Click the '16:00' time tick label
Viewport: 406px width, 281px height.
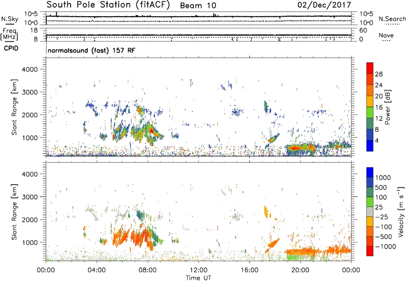[249, 270]
